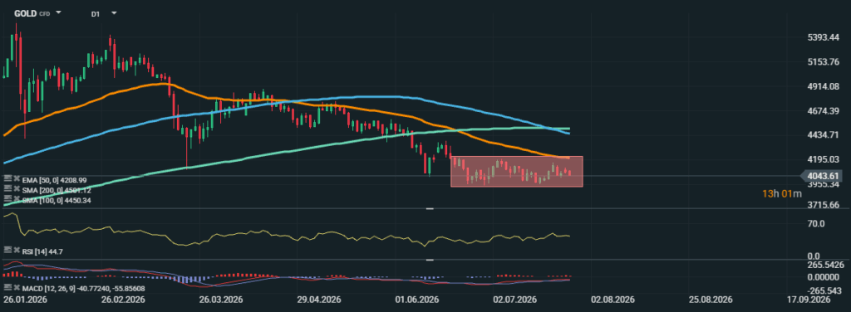The image size is (851, 312).
Task: Click the current price tag 4043.61
Action: (x=821, y=176)
